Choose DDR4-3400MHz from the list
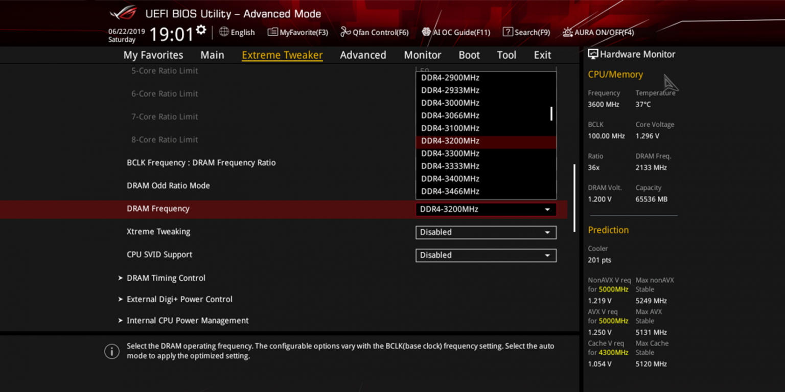Viewport: 785px width, 392px height. click(486, 179)
